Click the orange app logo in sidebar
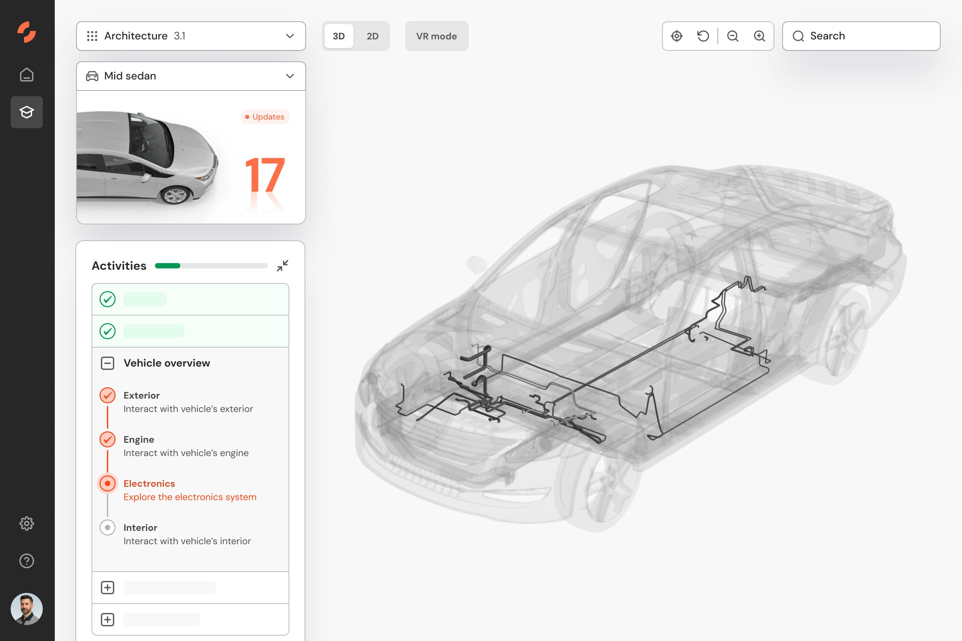This screenshot has width=962, height=641. [x=27, y=32]
